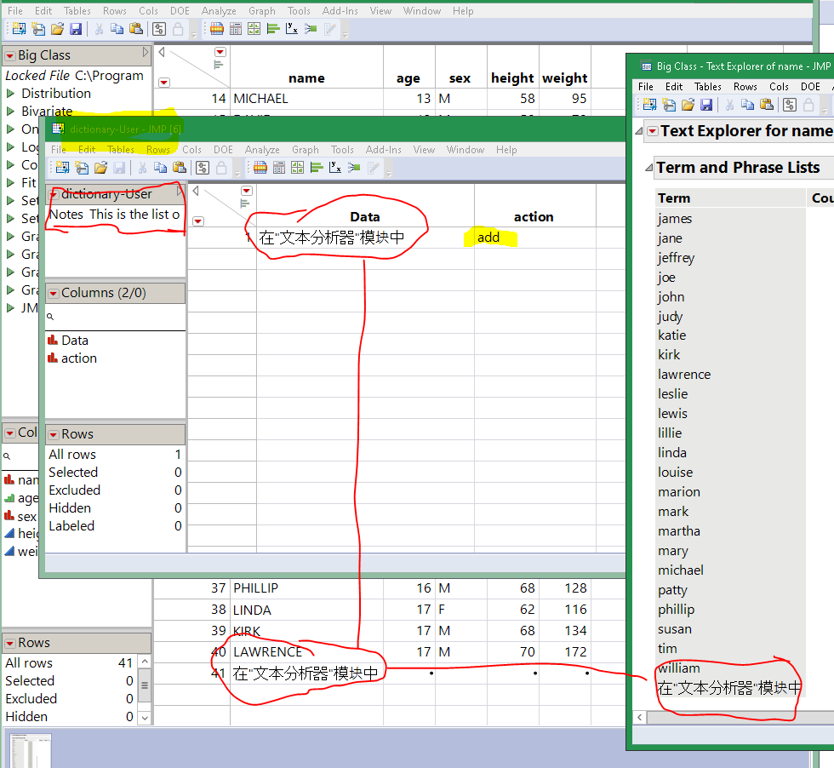This screenshot has height=768, width=834.
Task: Select the action column header
Action: 534,217
